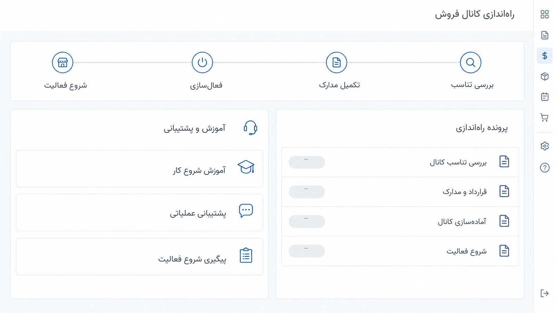Open settings gear icon in sidebar

coord(545,146)
